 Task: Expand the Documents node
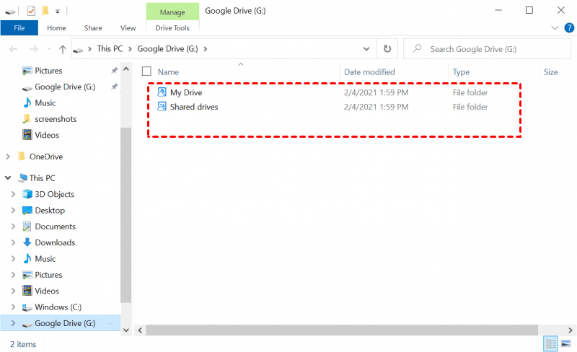click(x=13, y=226)
